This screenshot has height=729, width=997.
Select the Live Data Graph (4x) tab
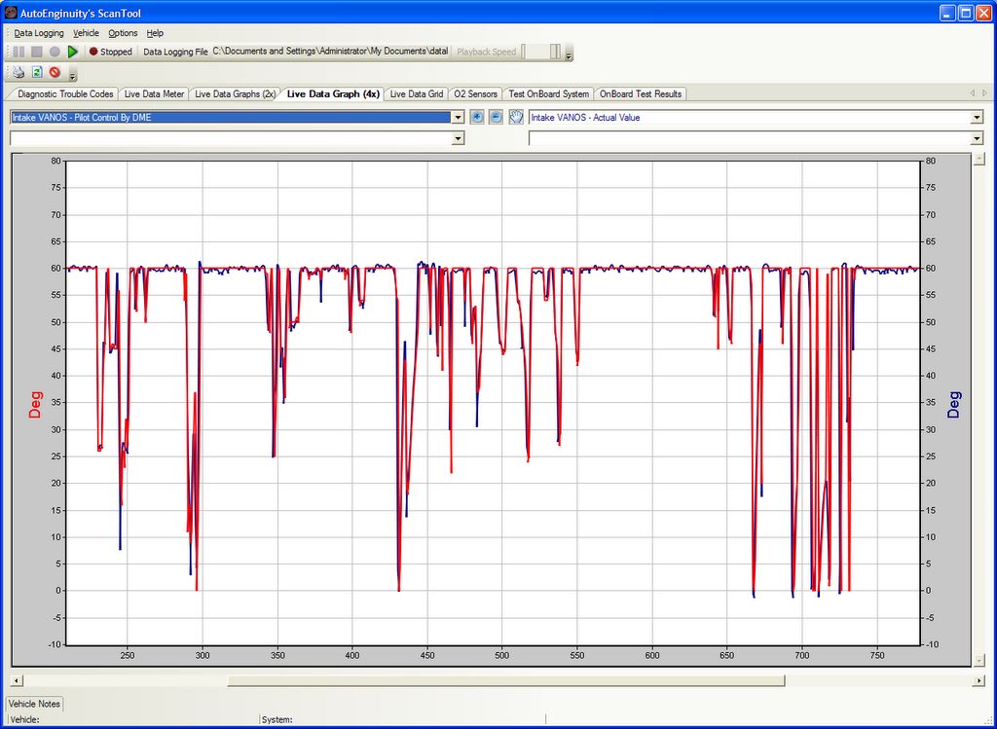pos(333,94)
